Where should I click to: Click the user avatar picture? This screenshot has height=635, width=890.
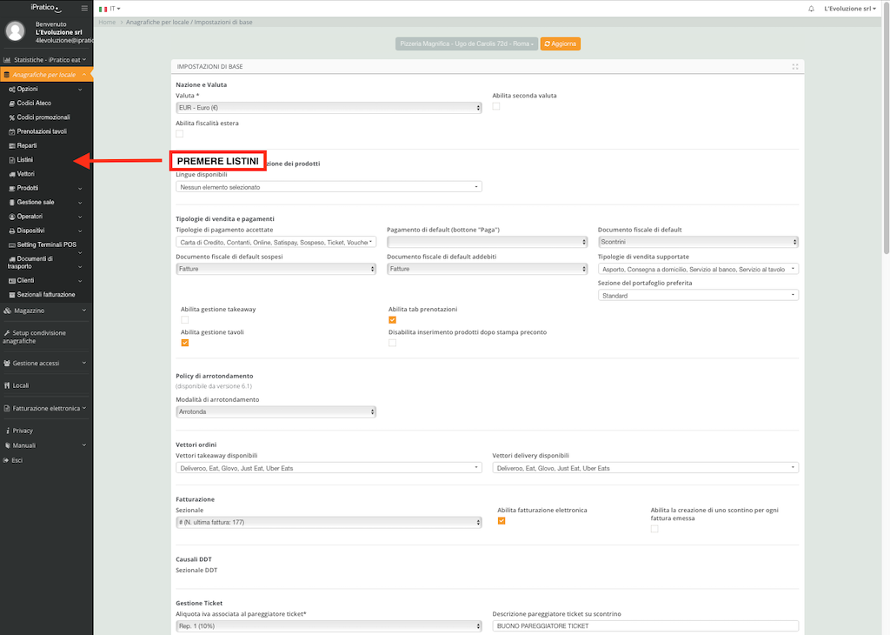pos(16,31)
